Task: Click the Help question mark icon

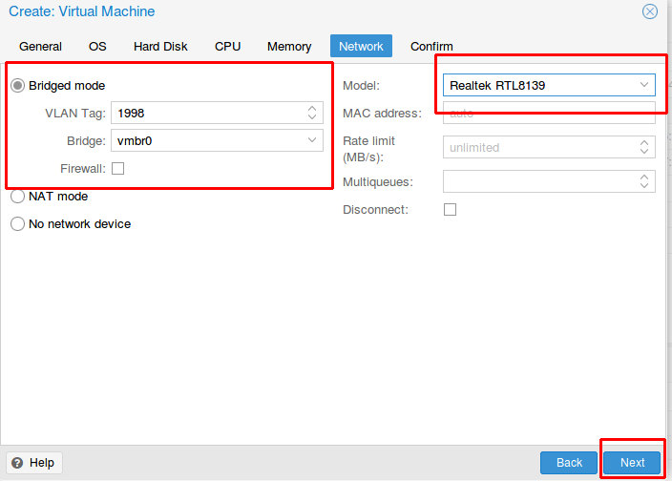Action: point(17,463)
